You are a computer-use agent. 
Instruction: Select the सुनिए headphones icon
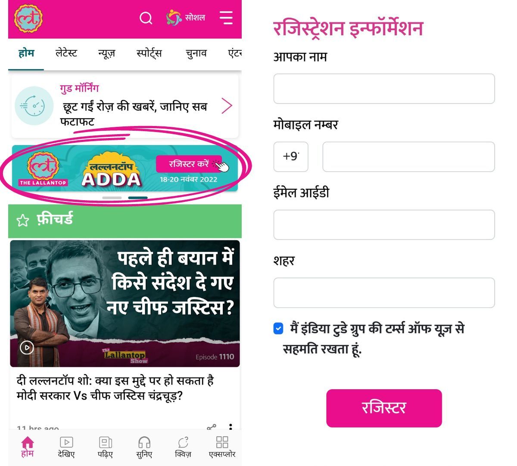(144, 442)
